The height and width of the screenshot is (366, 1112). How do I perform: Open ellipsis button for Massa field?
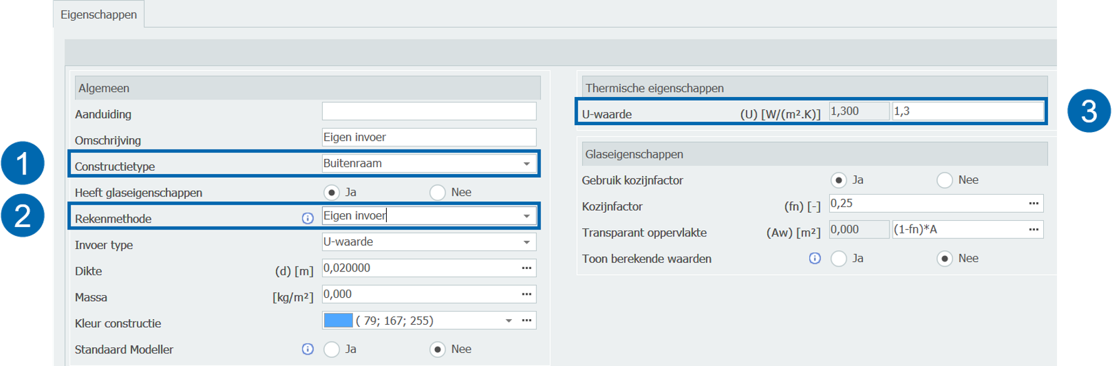pos(527,295)
